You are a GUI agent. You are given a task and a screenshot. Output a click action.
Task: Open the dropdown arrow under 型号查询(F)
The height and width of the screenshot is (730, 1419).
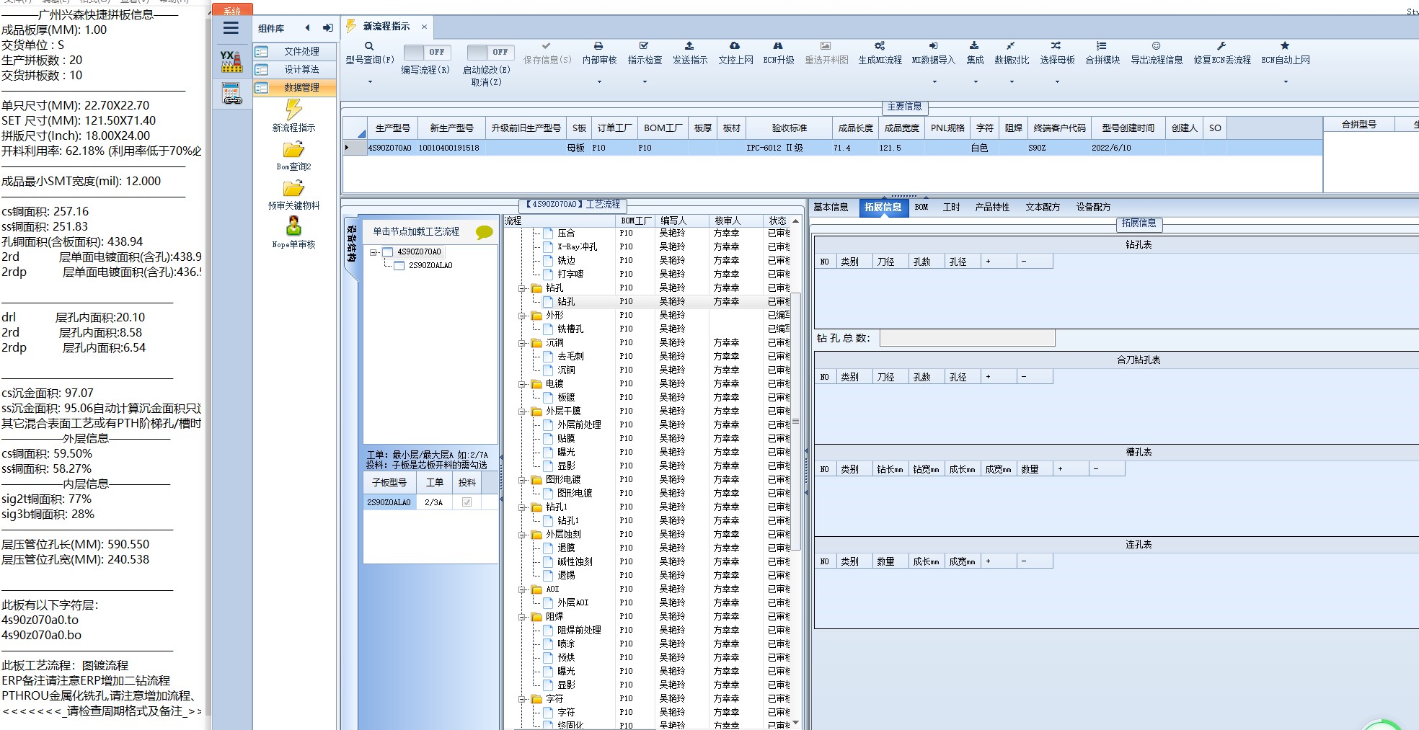point(370,82)
